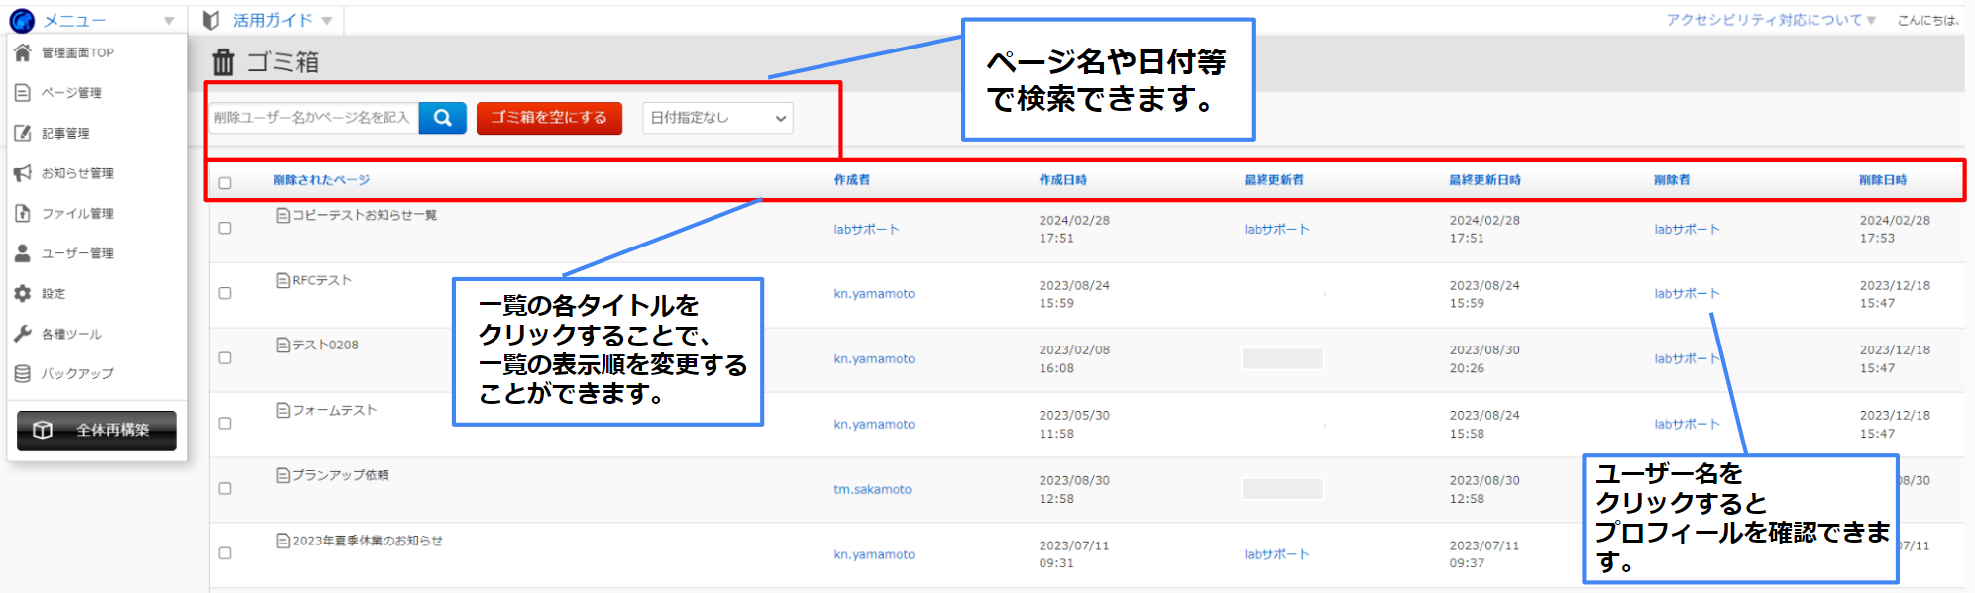The image size is (1975, 593).
Task: Check the select-all checkbox in header
Action: 225,183
